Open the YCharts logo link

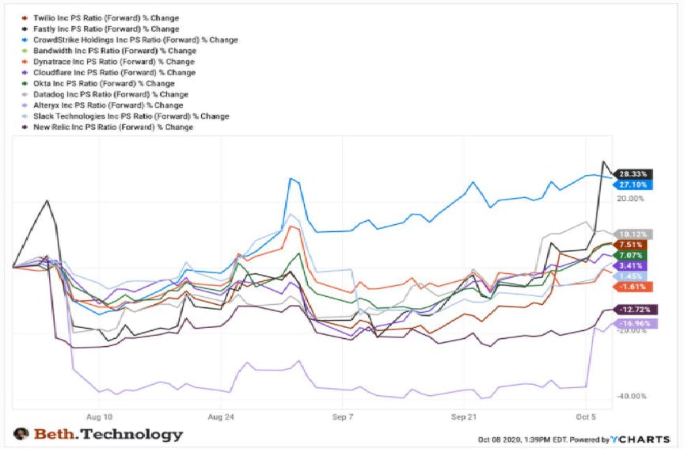pos(640,439)
